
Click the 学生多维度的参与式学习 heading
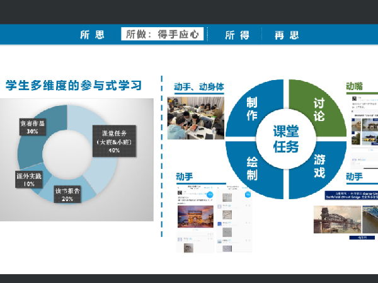click(x=73, y=84)
